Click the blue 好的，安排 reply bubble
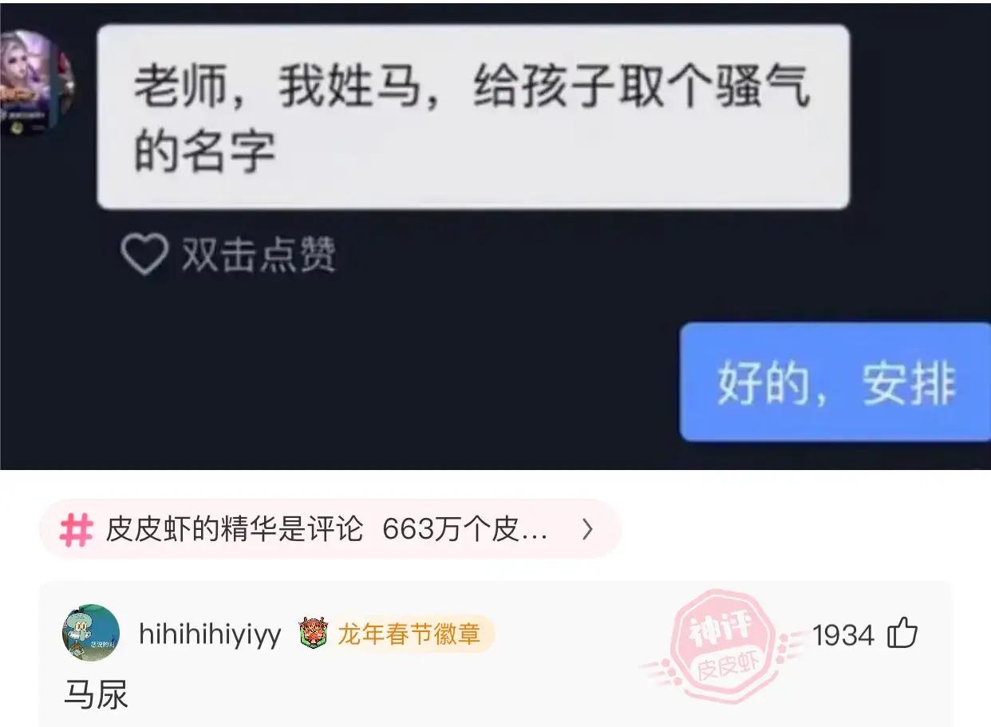The image size is (991, 727). coord(835,381)
